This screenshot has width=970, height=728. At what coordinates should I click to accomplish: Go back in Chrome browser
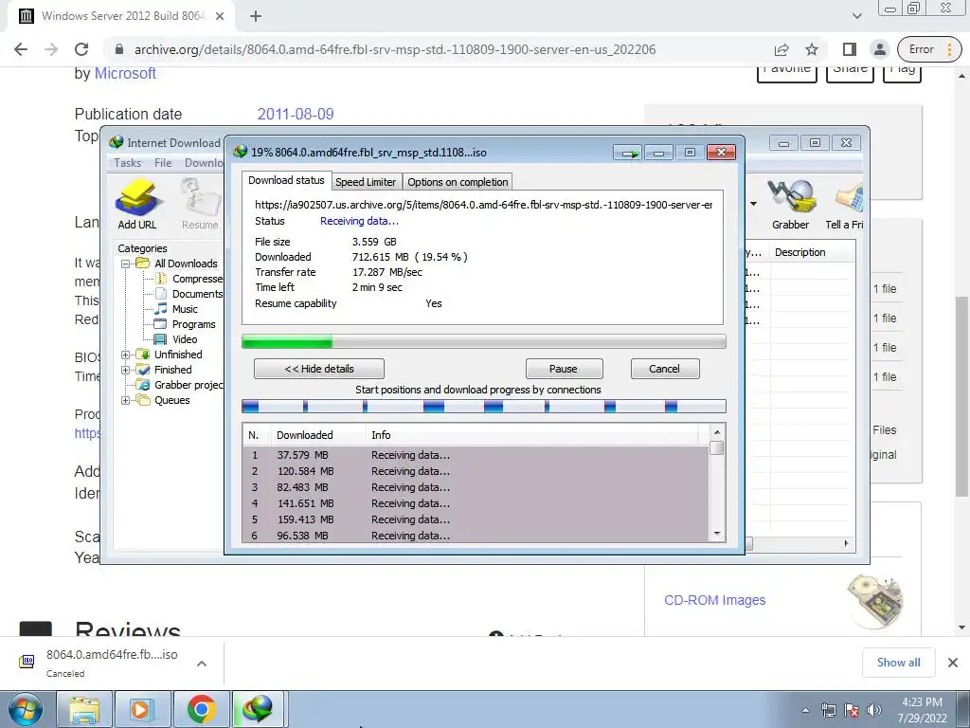21,49
